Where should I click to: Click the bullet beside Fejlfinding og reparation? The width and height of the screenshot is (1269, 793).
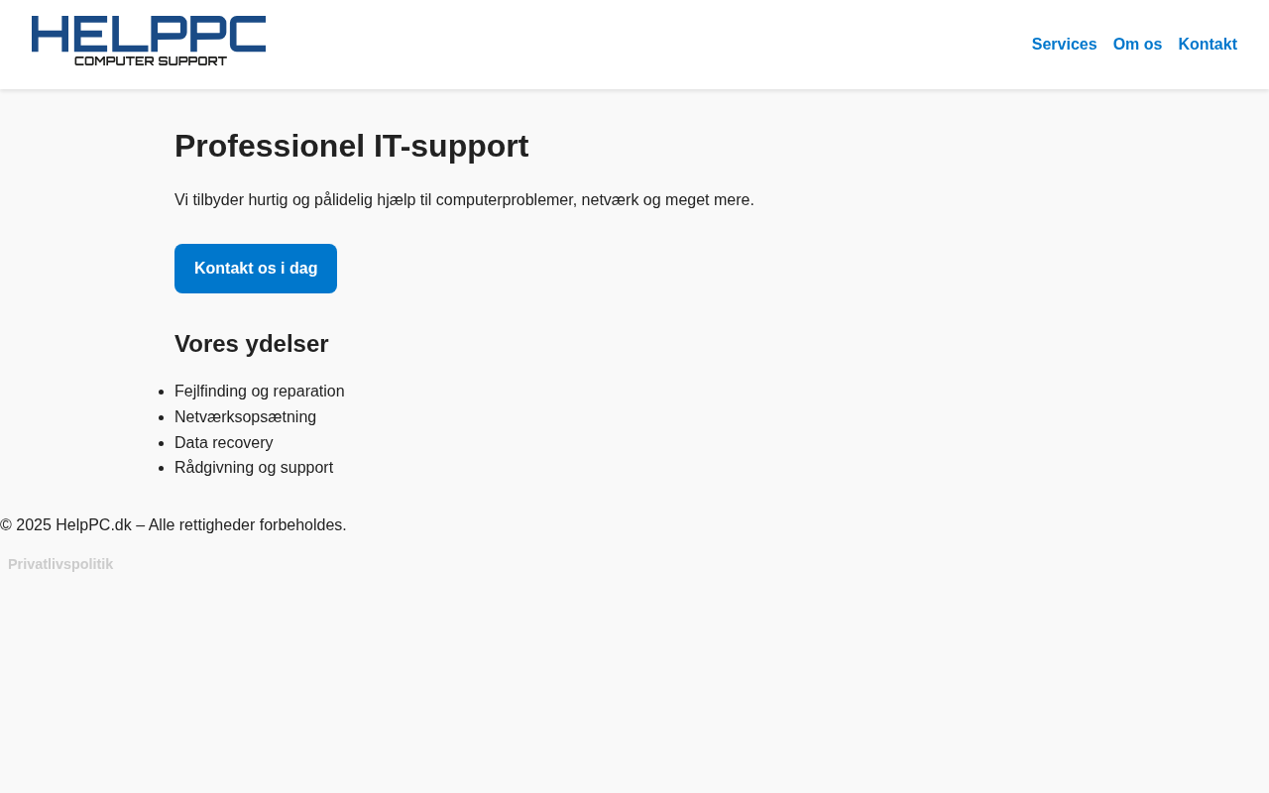tap(161, 392)
